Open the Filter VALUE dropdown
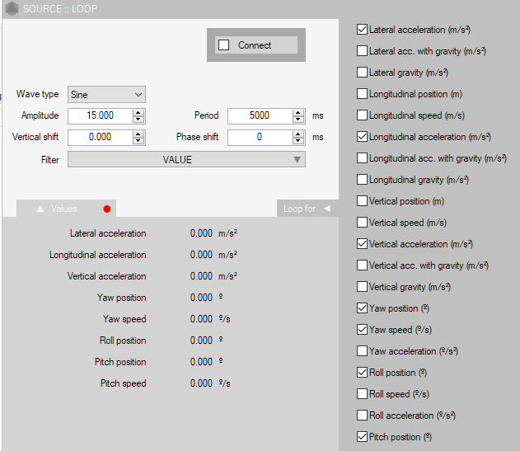Screen dimensions: 520x451 click(x=186, y=159)
